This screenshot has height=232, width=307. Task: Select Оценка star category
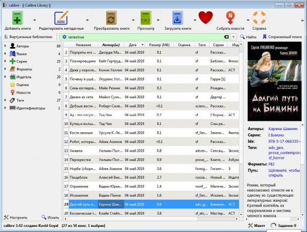click(x=23, y=85)
